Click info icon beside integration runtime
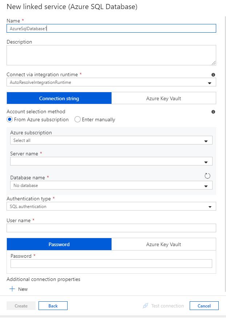Image resolution: width=226 pixels, height=318 pixels. click(213, 75)
